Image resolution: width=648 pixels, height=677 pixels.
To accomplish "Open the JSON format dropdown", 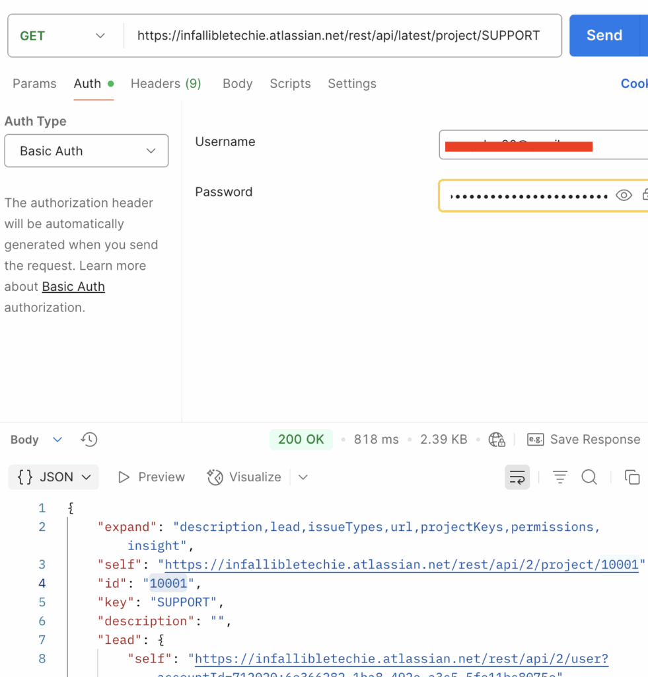I will pyautogui.click(x=54, y=477).
